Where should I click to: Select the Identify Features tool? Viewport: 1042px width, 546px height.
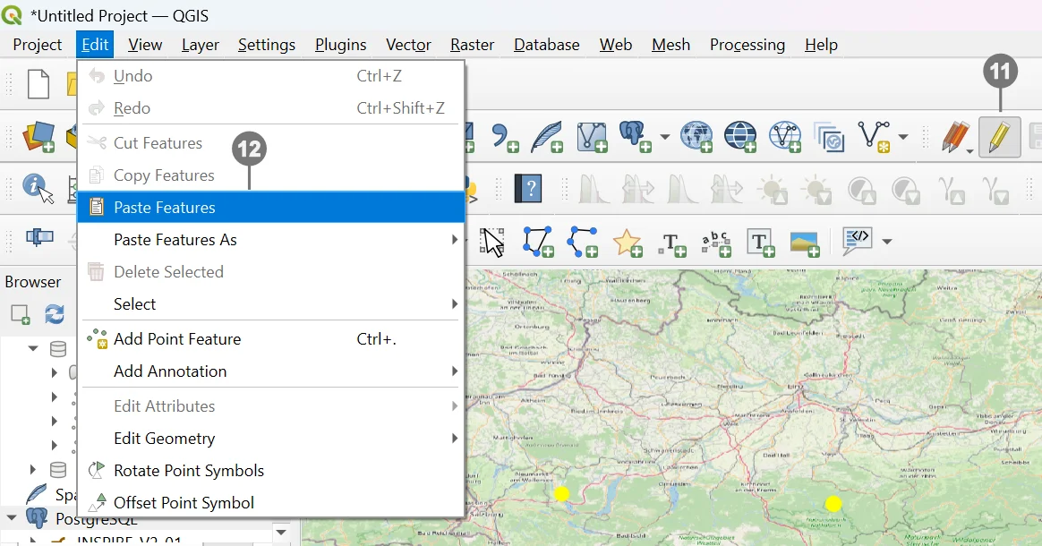(x=37, y=187)
